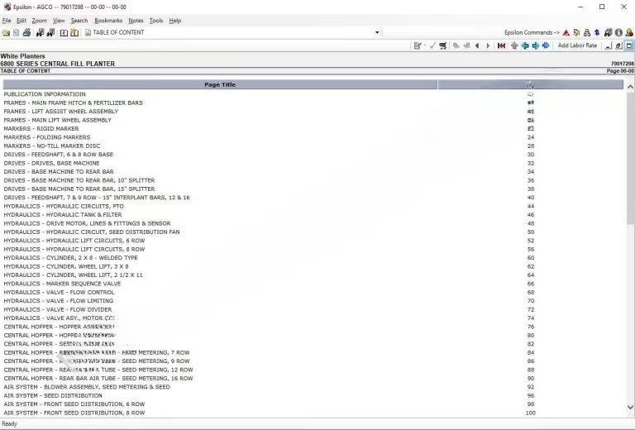Open the Zoom menu
This screenshot has width=635, height=430.
click(x=40, y=20)
